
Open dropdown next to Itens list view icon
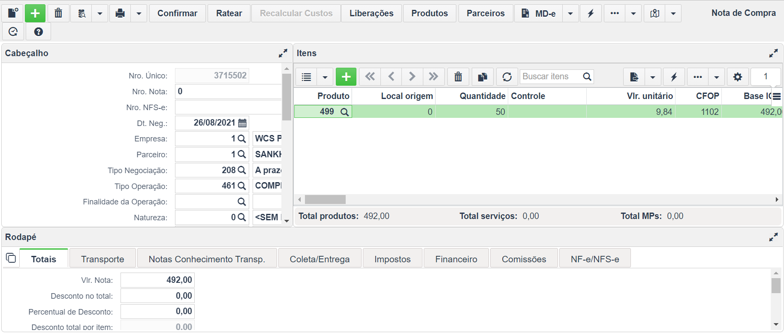(x=325, y=77)
